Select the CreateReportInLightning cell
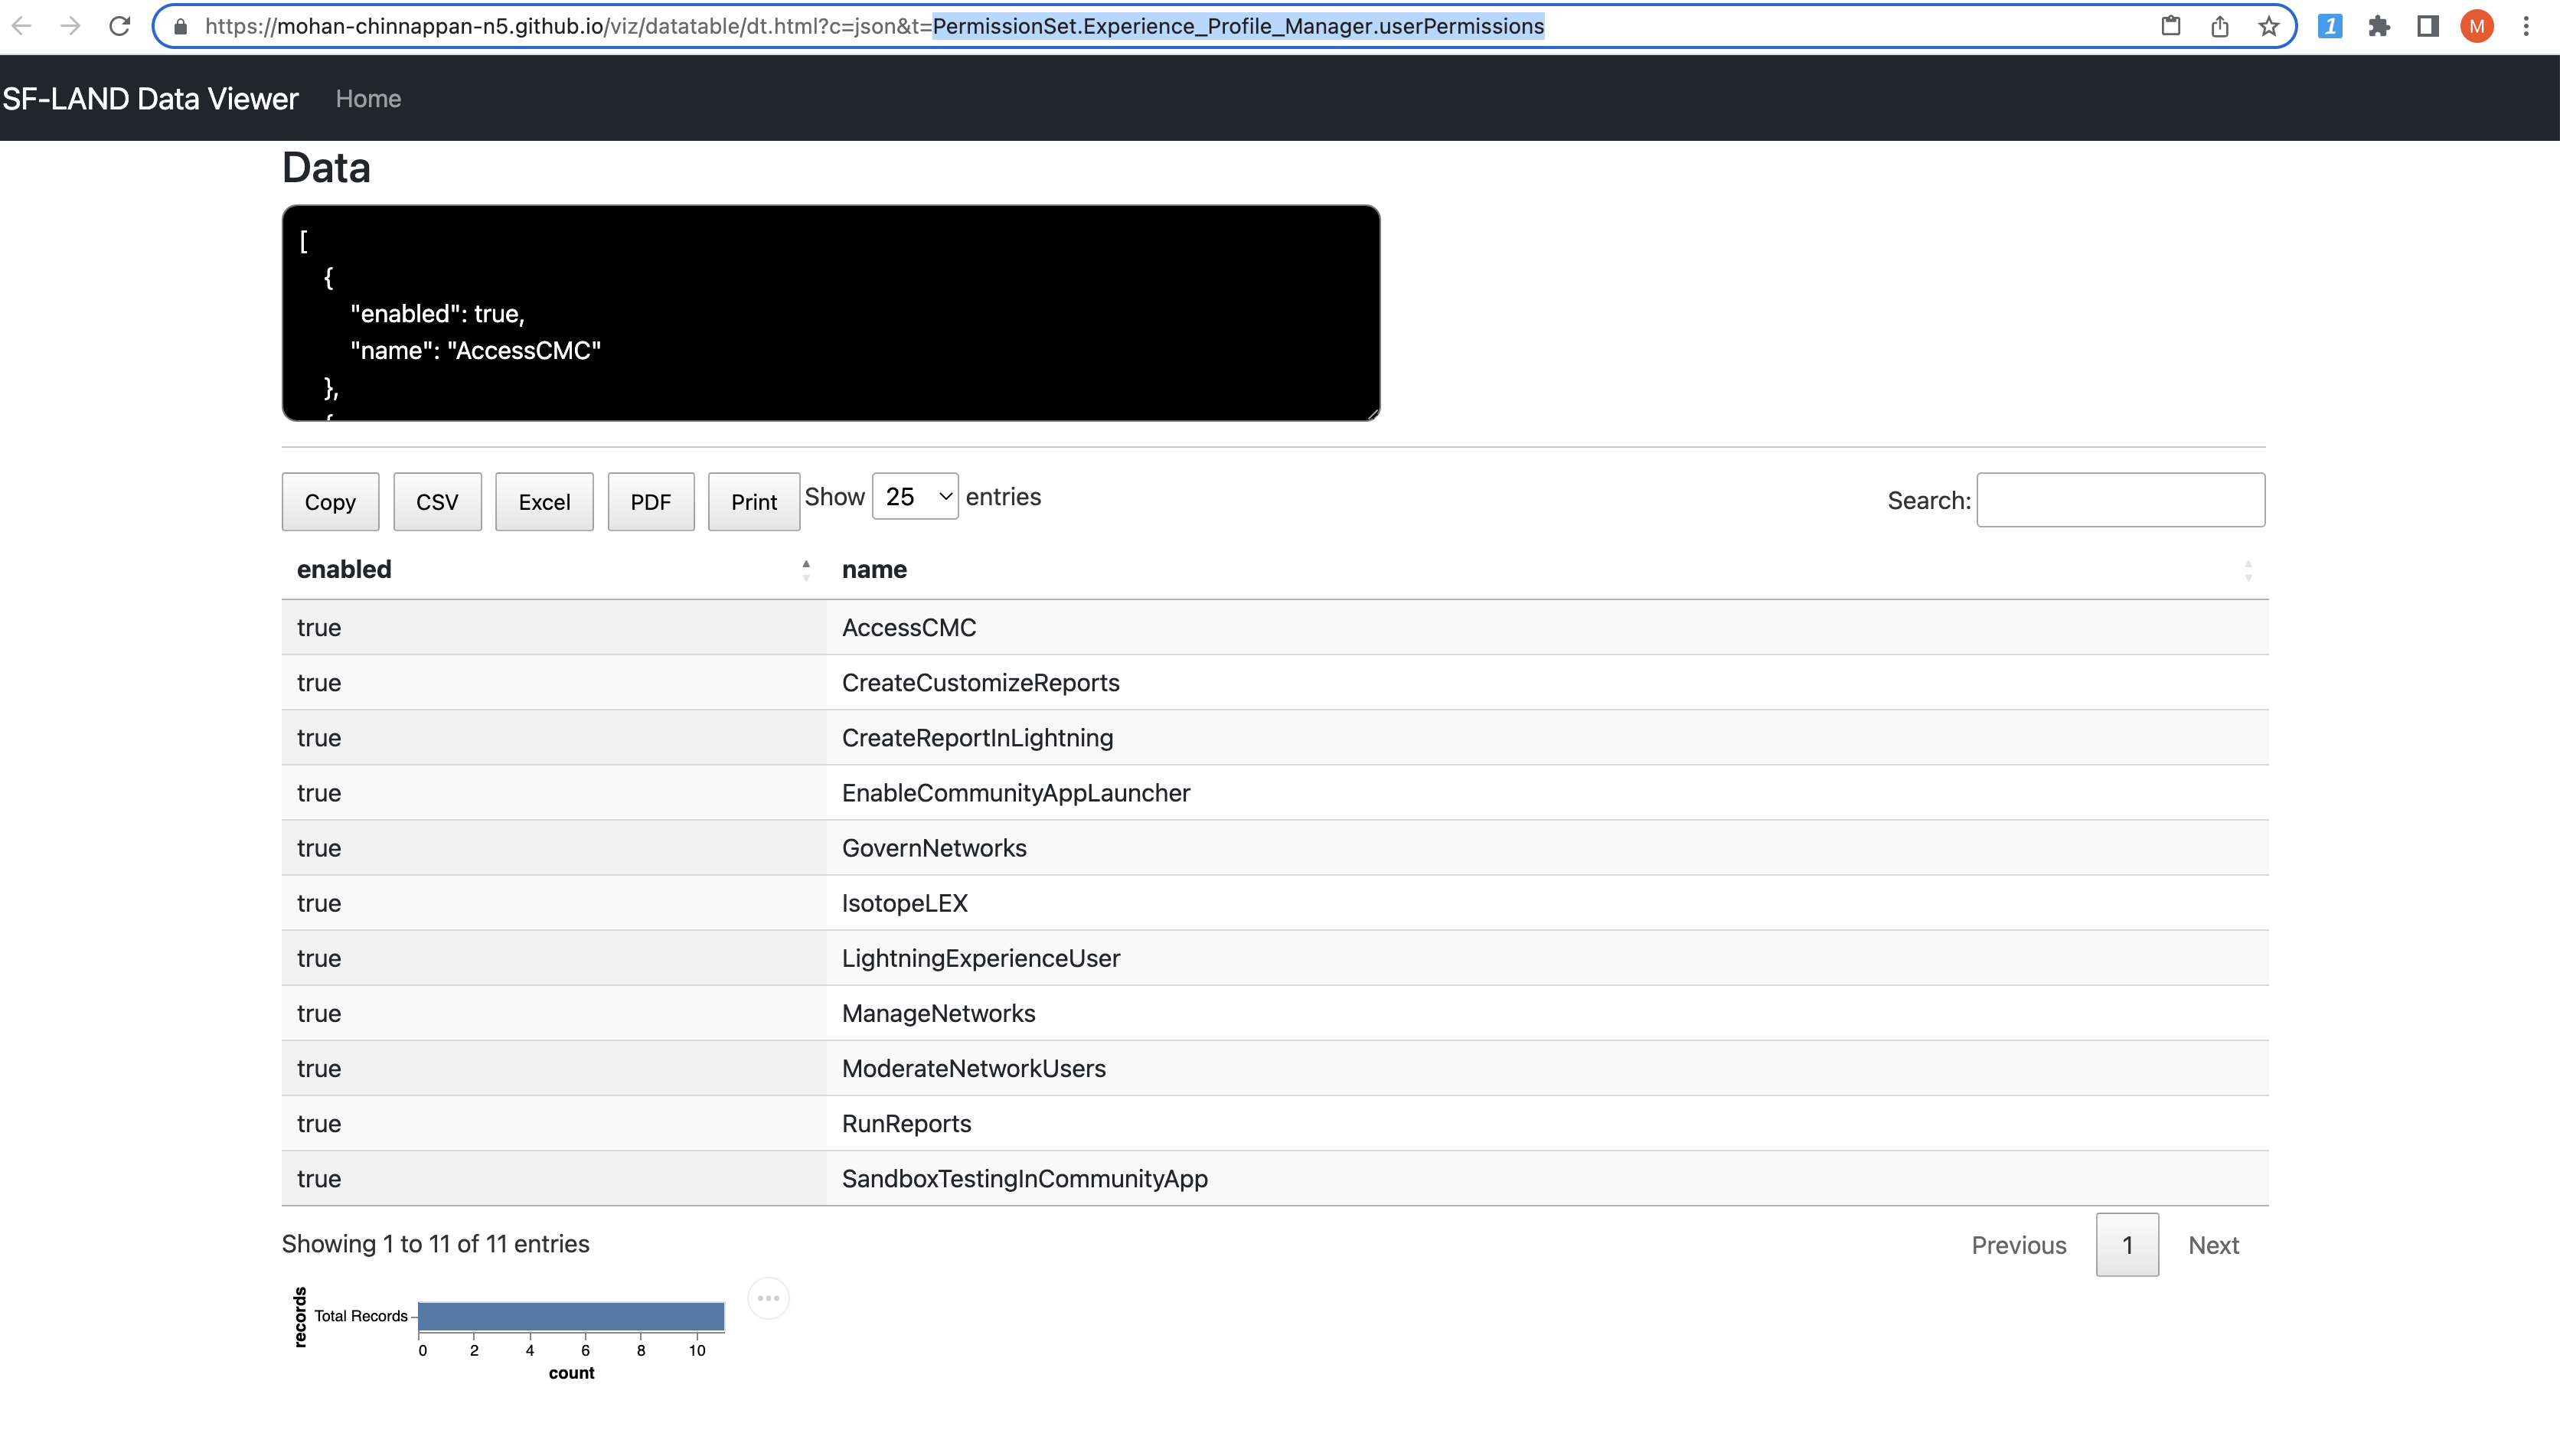 (1547, 737)
